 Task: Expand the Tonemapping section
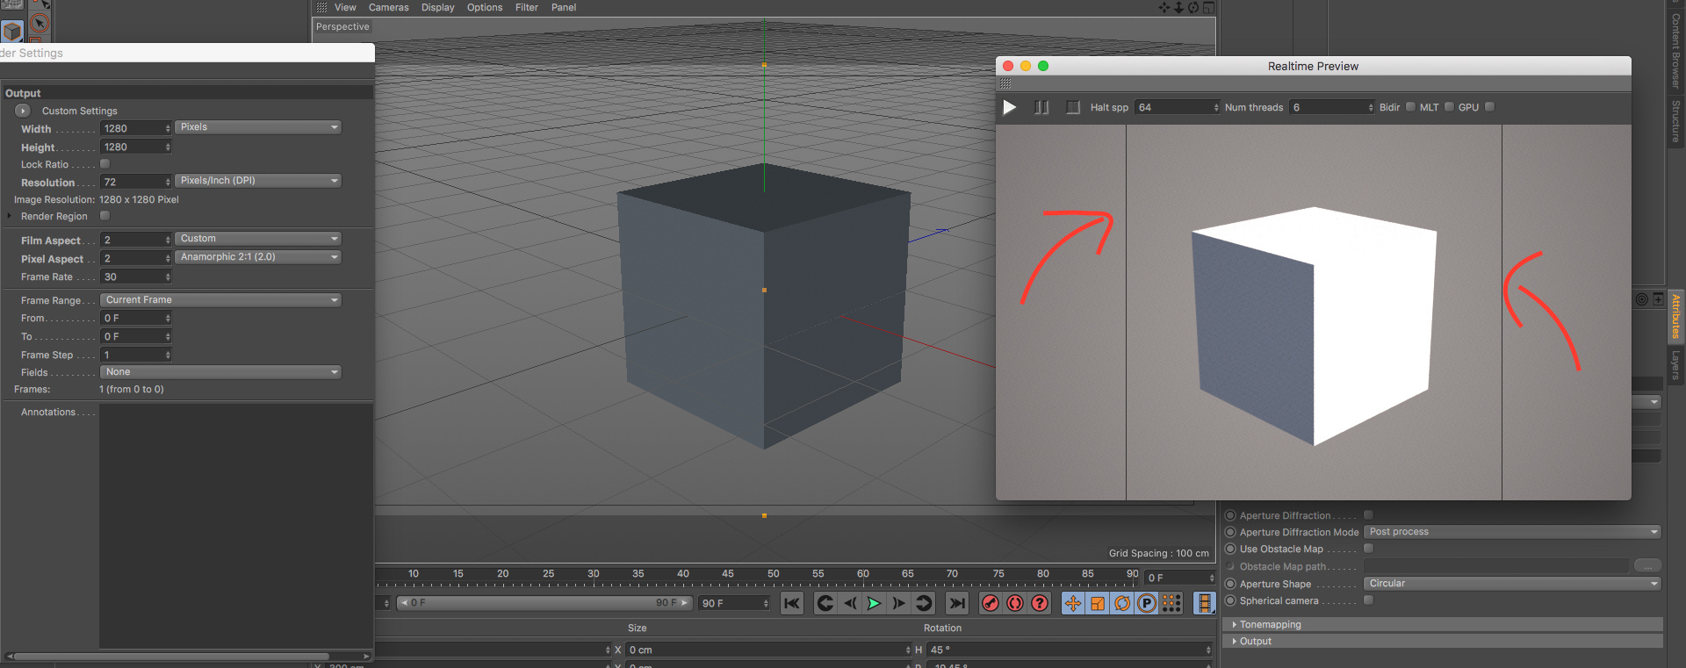pyautogui.click(x=1270, y=624)
